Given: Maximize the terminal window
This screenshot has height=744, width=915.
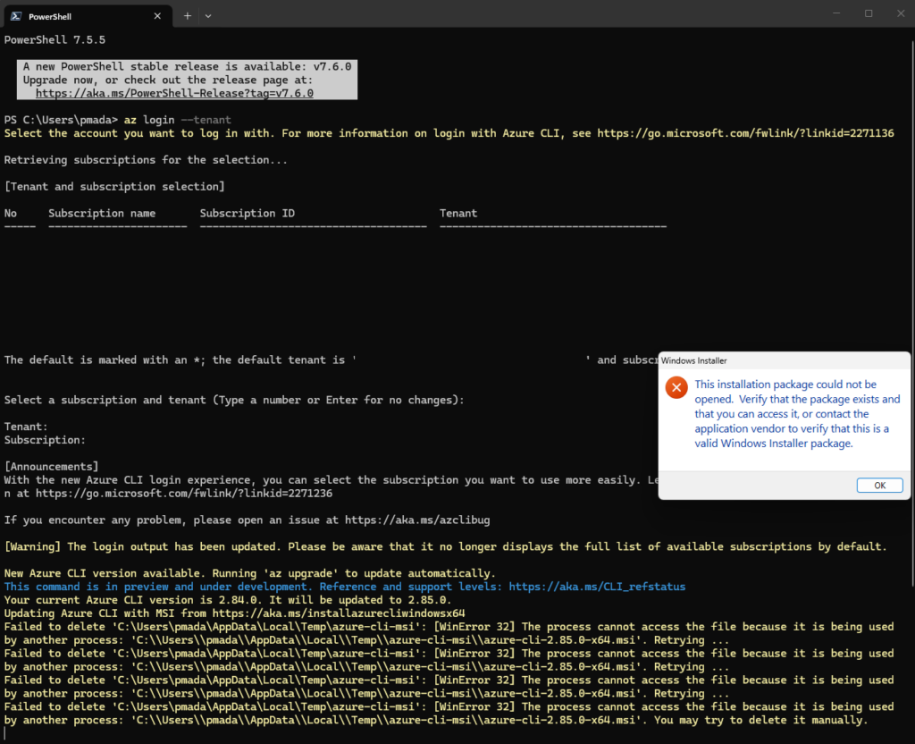Looking at the screenshot, I should (x=868, y=13).
